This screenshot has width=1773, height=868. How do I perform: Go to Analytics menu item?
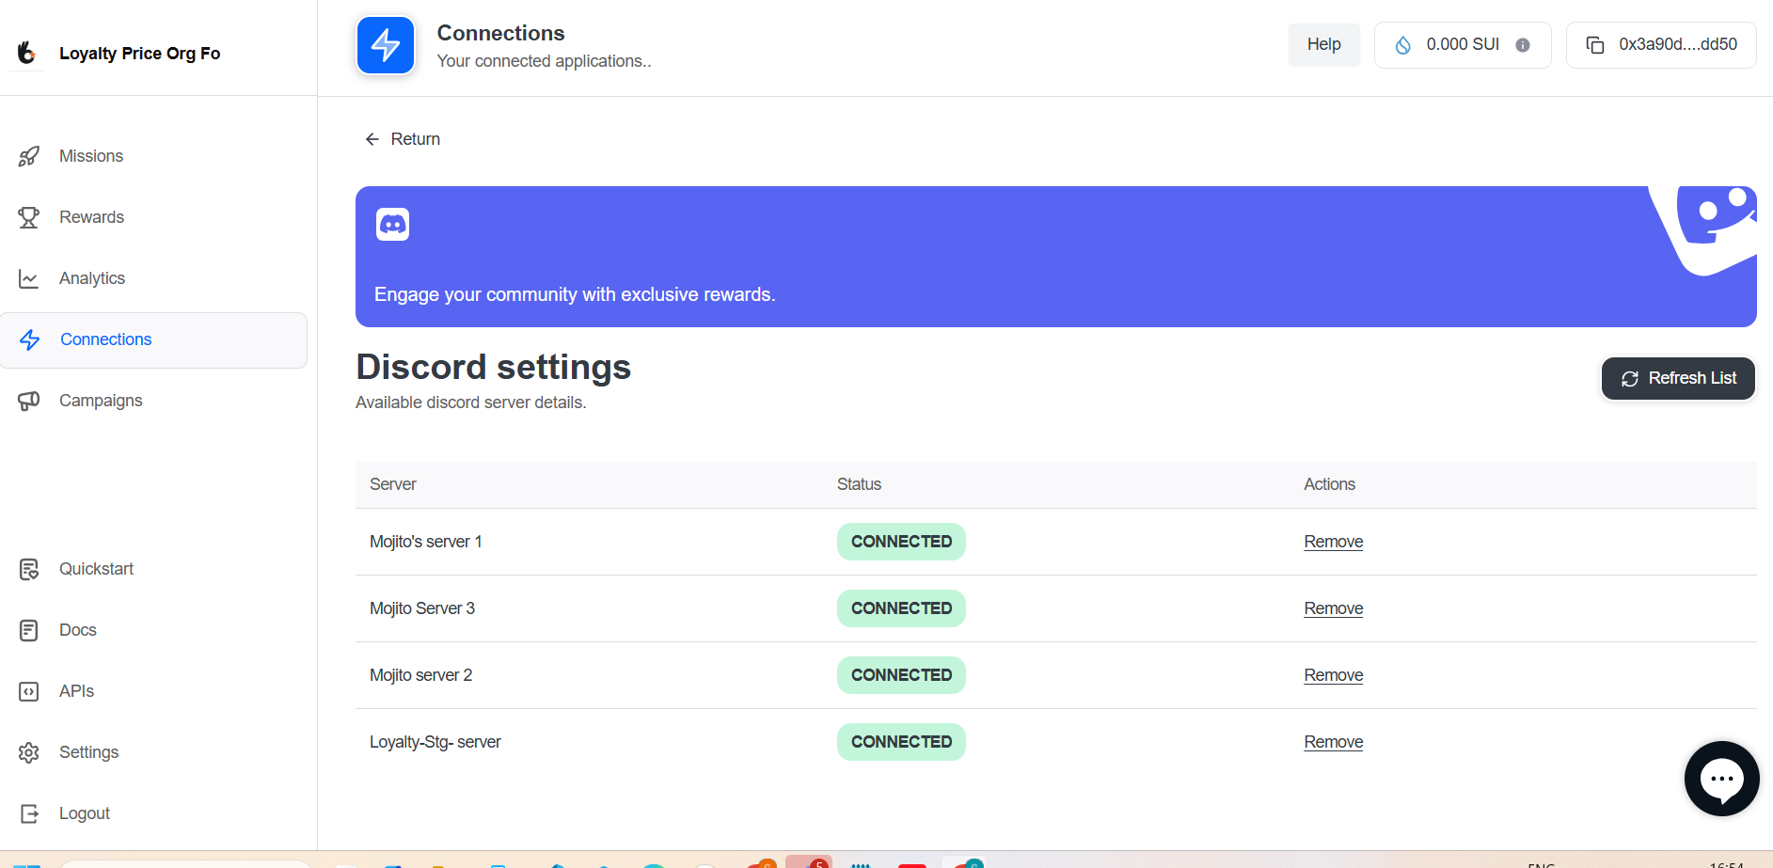(x=92, y=278)
